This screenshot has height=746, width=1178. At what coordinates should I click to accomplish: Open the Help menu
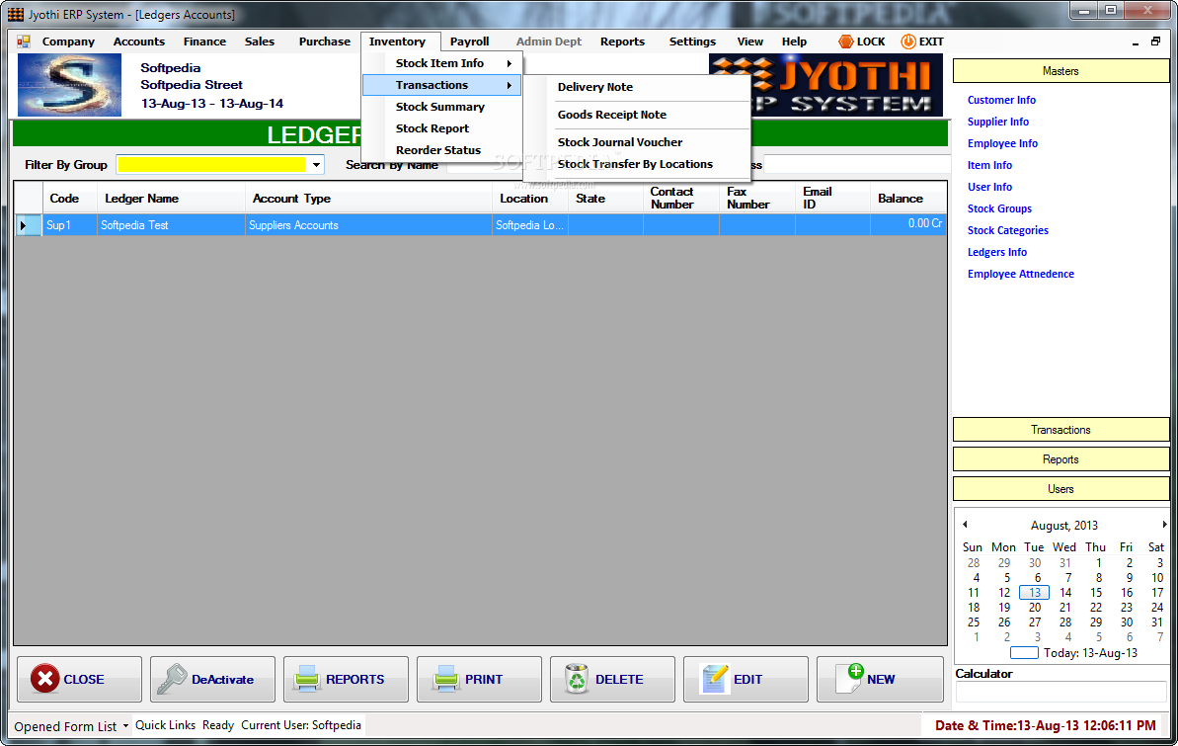tap(793, 41)
